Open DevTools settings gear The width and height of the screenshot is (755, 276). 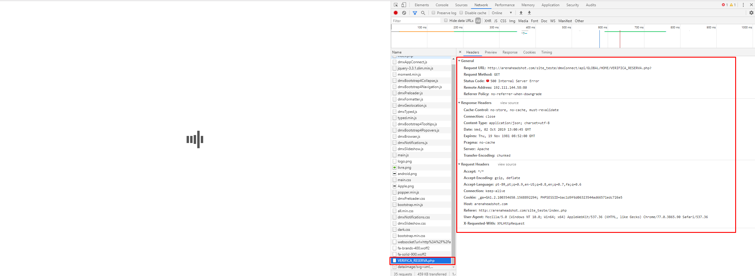coord(751,13)
